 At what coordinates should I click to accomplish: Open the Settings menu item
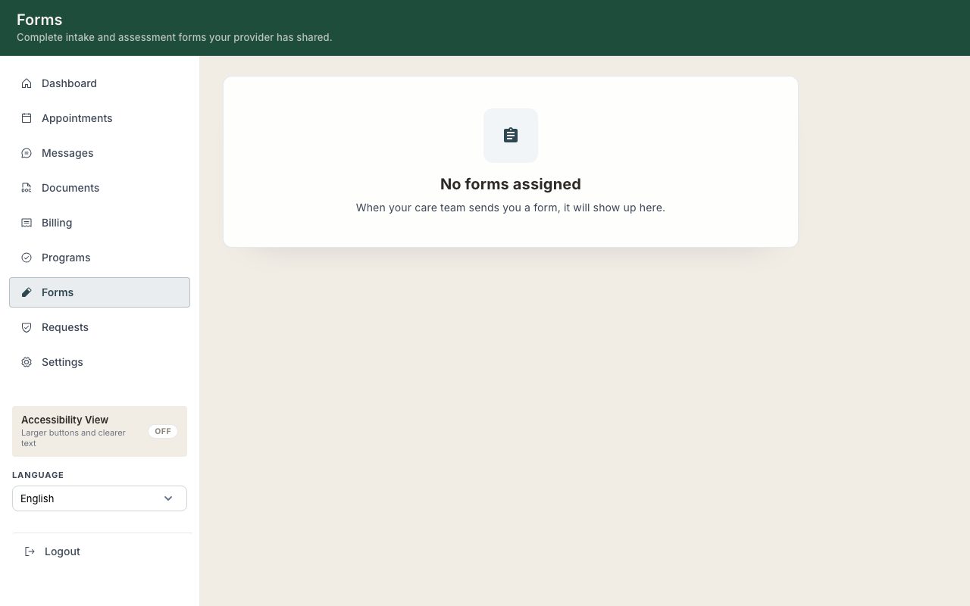click(x=99, y=362)
